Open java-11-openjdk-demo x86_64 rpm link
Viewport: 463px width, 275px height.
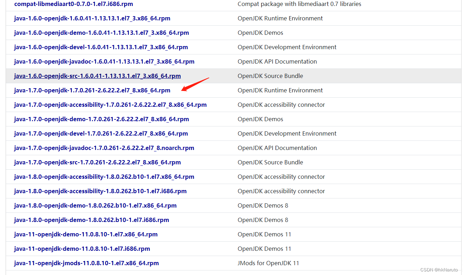[x=86, y=234]
